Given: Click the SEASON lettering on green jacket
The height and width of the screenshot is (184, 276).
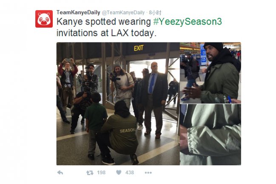Looking at the screenshot, I should (x=128, y=130).
